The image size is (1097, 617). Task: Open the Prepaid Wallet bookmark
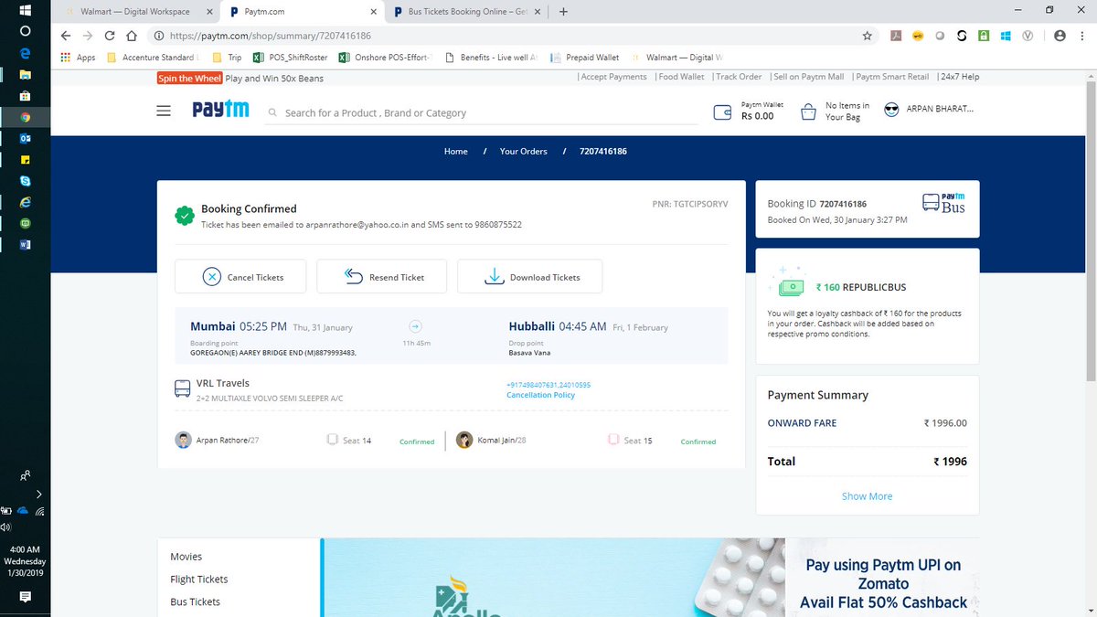click(x=585, y=57)
